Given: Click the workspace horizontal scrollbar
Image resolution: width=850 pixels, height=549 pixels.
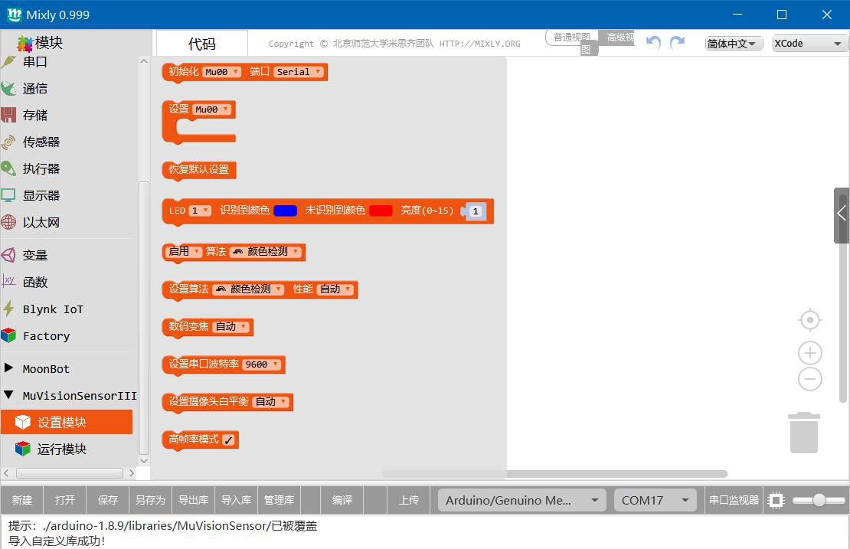Looking at the screenshot, I should point(554,474).
